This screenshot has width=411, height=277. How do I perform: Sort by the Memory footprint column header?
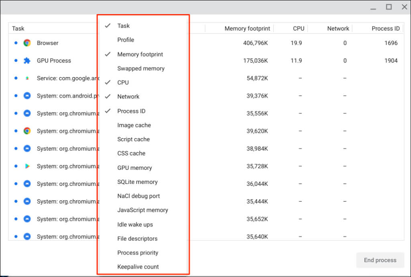pos(247,29)
